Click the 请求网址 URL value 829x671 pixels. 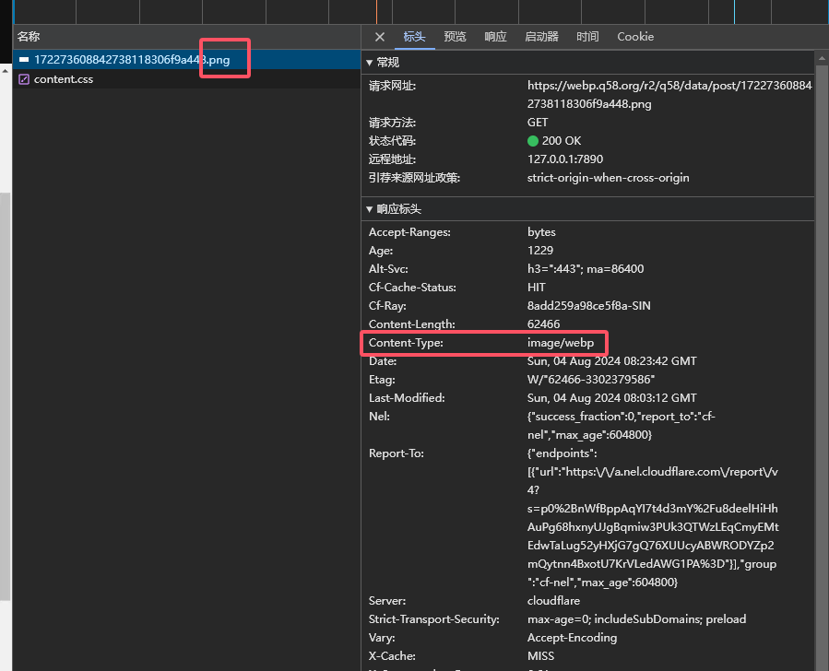tap(669, 94)
